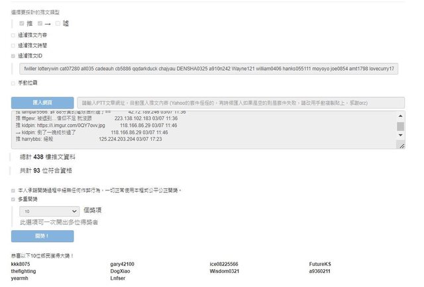Click the comments box scrollbar up arrow

click(x=400, y=116)
